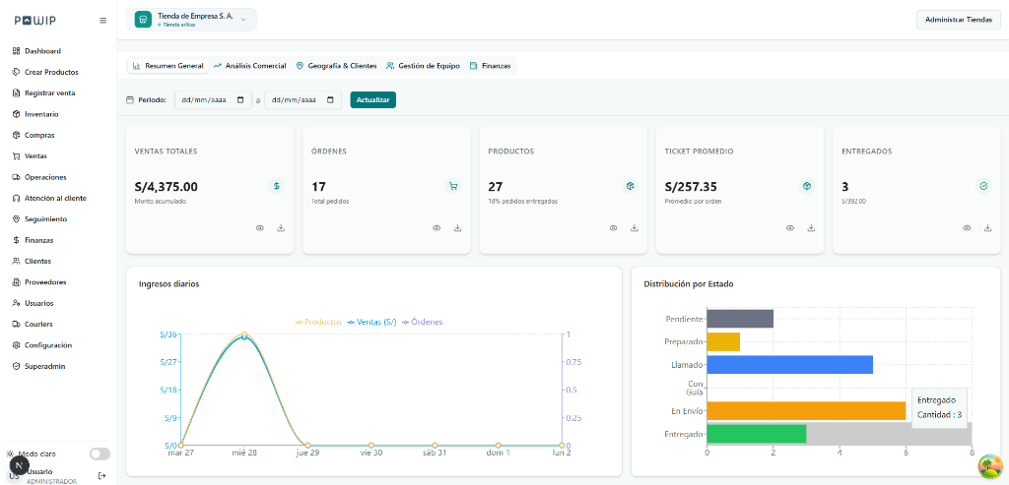The height and width of the screenshot is (485, 1009).
Task: Click the Actualizar button
Action: tap(373, 100)
